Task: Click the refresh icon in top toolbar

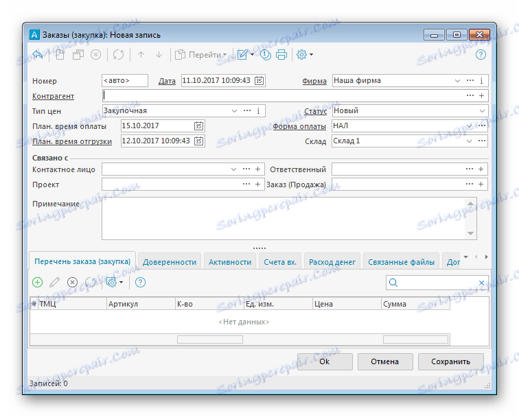Action: coord(118,55)
